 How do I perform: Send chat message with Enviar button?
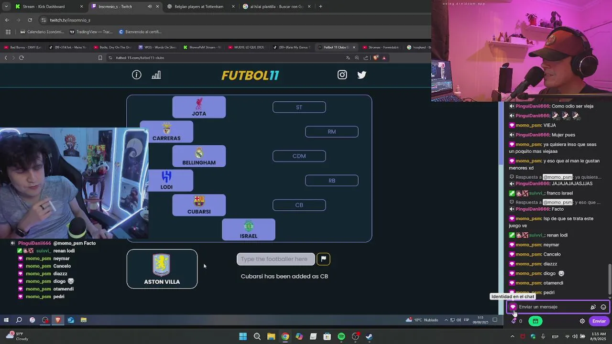coord(599,321)
